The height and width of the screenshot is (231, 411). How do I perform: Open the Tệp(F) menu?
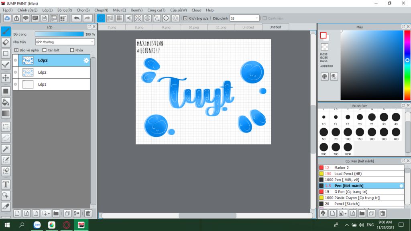coord(7,10)
